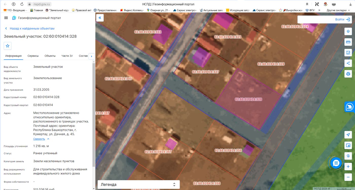Select the ruler measurement tool
This screenshot has width=355, height=190.
(x=348, y=42)
